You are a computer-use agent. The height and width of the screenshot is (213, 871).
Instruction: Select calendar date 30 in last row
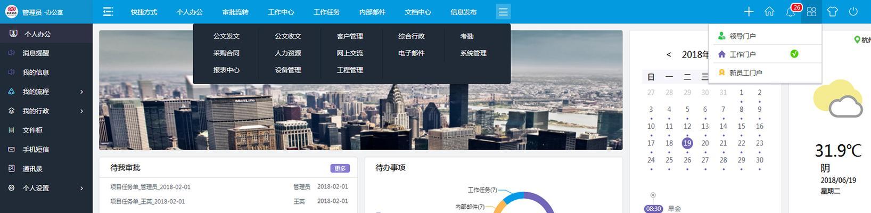[x=759, y=160]
